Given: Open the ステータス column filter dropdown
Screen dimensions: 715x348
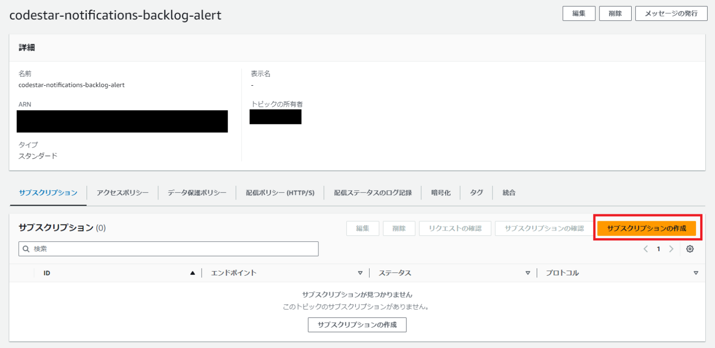Looking at the screenshot, I should (x=528, y=273).
